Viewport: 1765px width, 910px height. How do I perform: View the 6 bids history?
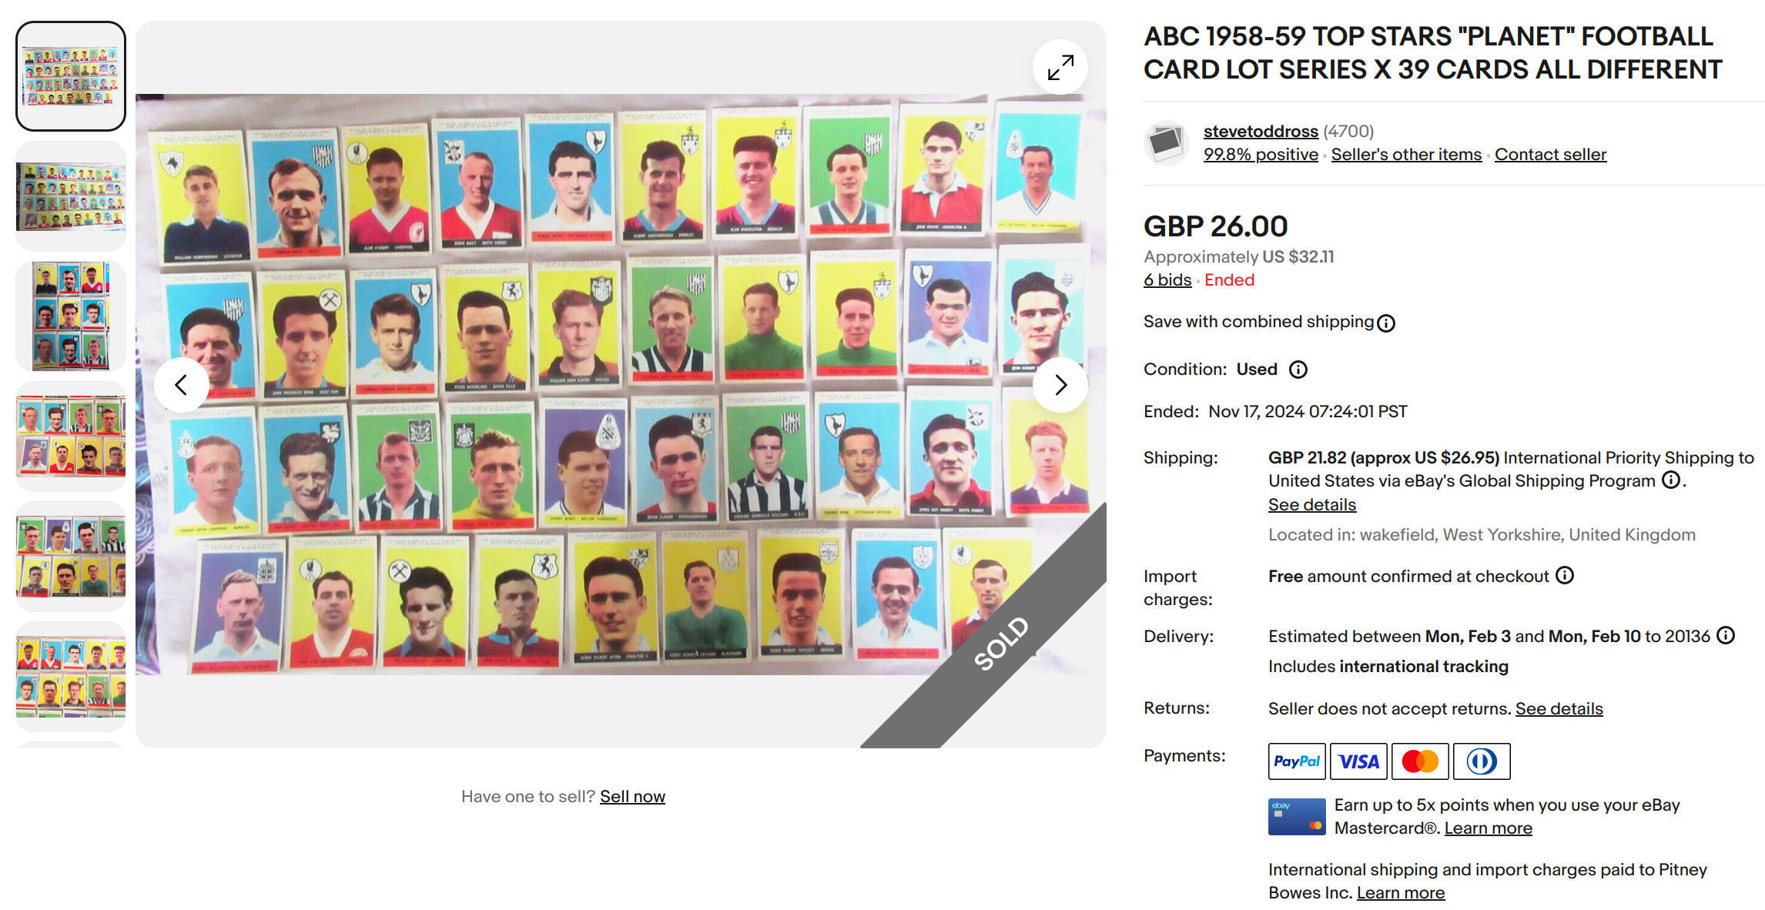pos(1167,280)
